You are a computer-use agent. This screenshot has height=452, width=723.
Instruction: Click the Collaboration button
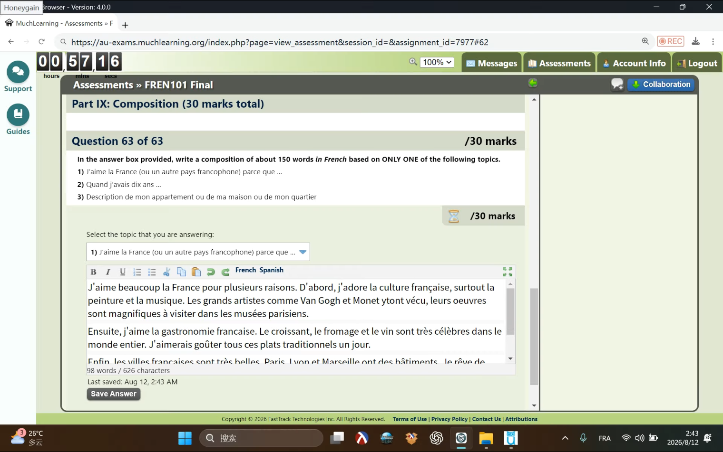pos(661,85)
